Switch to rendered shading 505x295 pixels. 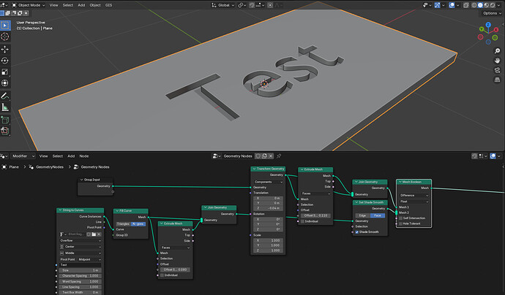click(493, 5)
